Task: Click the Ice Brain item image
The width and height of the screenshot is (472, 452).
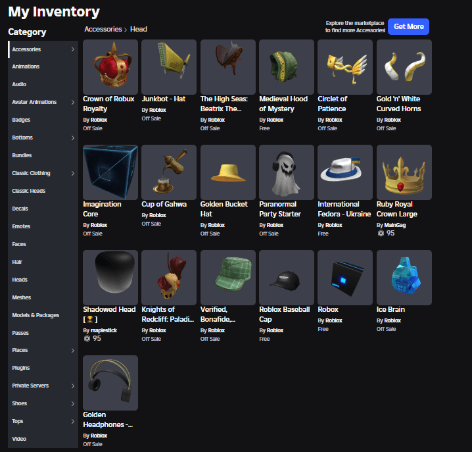Action: tap(404, 277)
